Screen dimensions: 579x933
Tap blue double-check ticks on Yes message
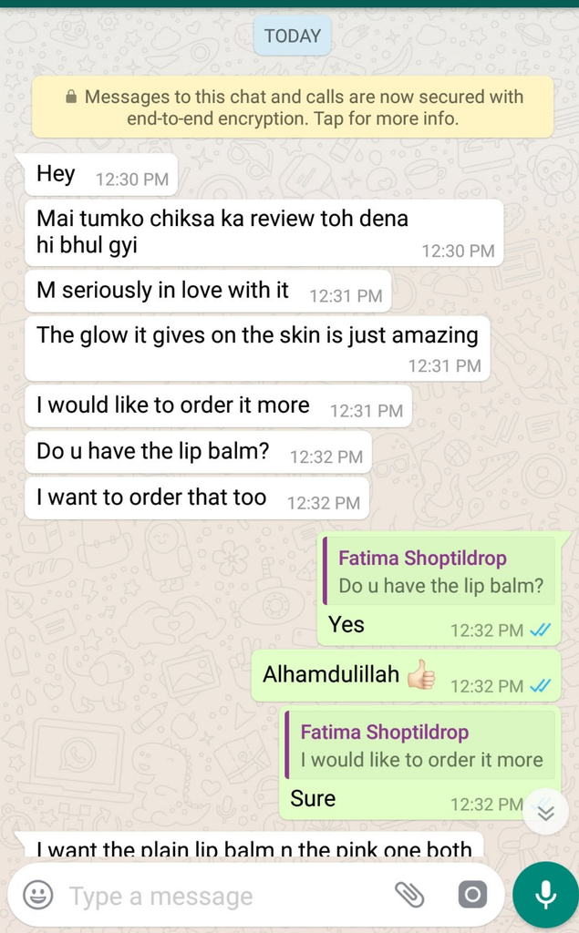point(541,630)
